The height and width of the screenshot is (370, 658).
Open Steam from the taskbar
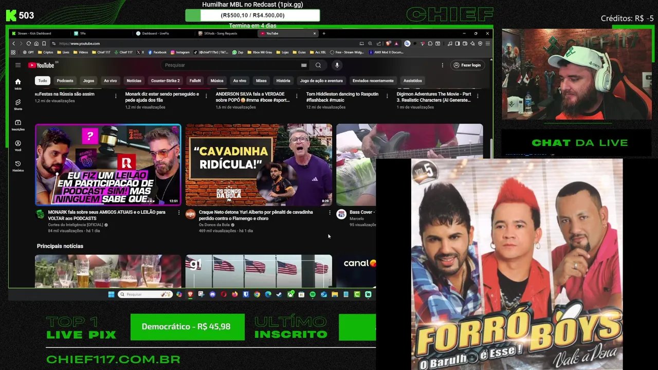pos(279,294)
